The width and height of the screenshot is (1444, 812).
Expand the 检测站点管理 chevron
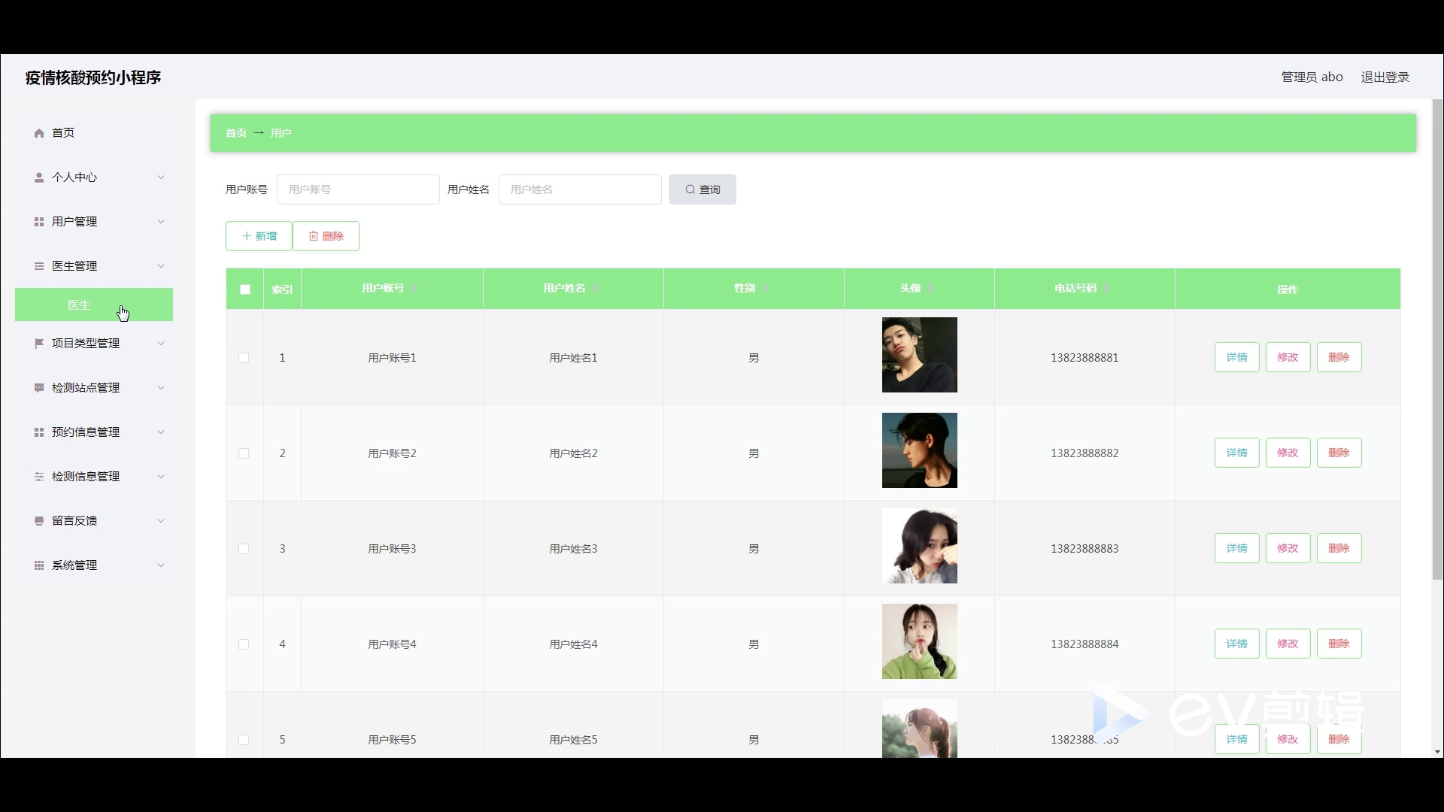[161, 388]
